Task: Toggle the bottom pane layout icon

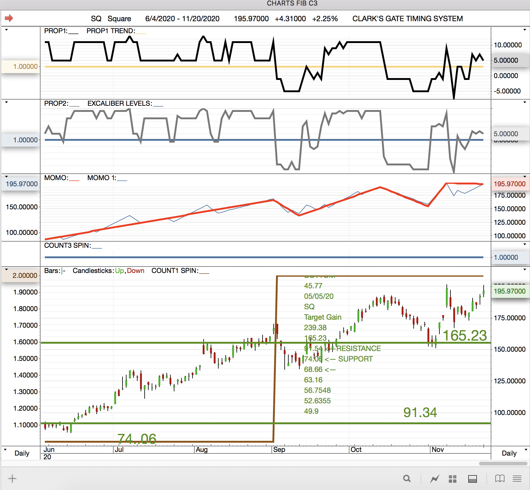Action: [x=472, y=479]
